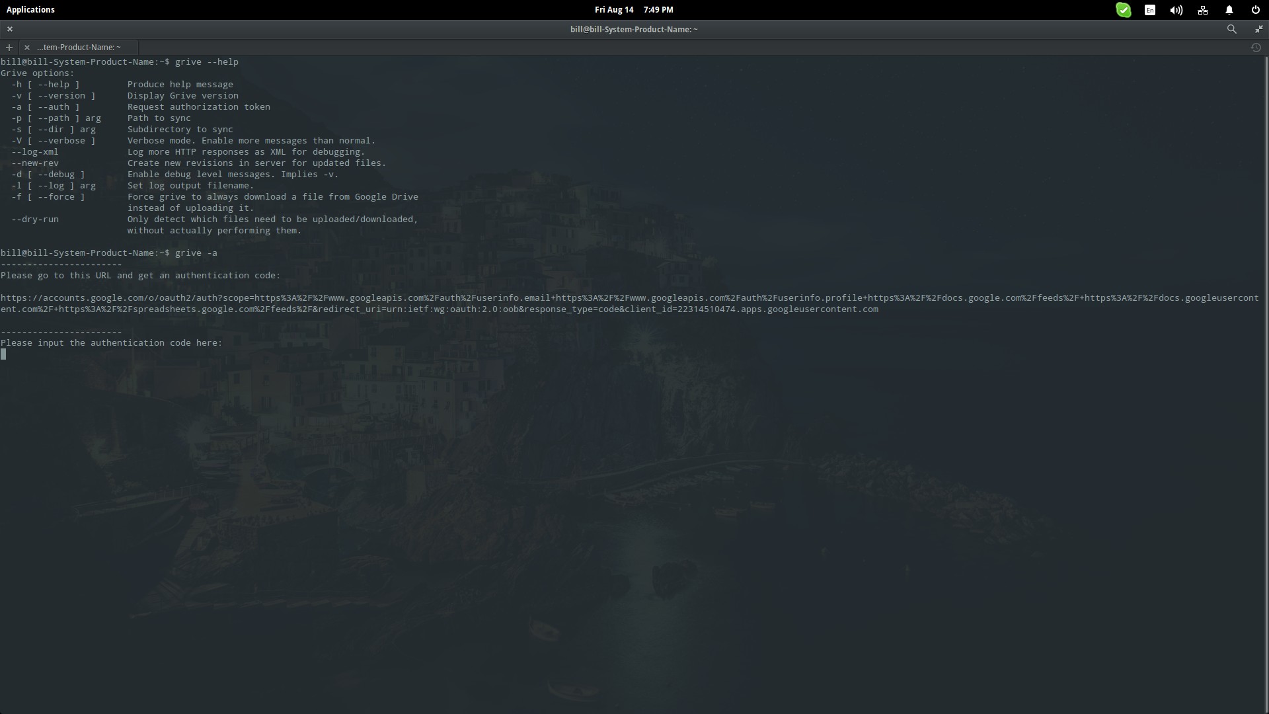Image resolution: width=1269 pixels, height=714 pixels.
Task: Click the '--new-rev' option text
Action: coord(34,163)
